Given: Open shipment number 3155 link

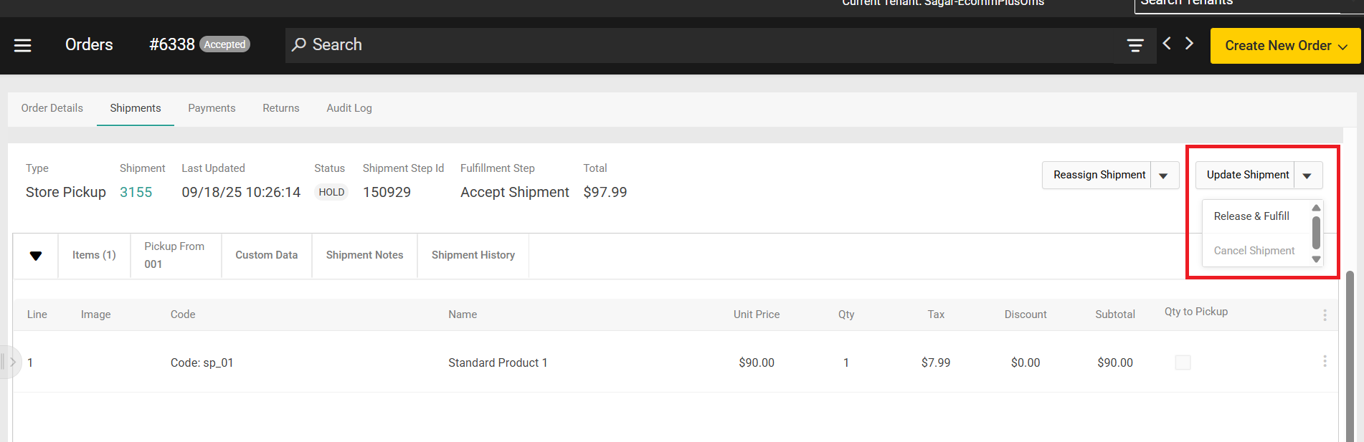Looking at the screenshot, I should [136, 192].
